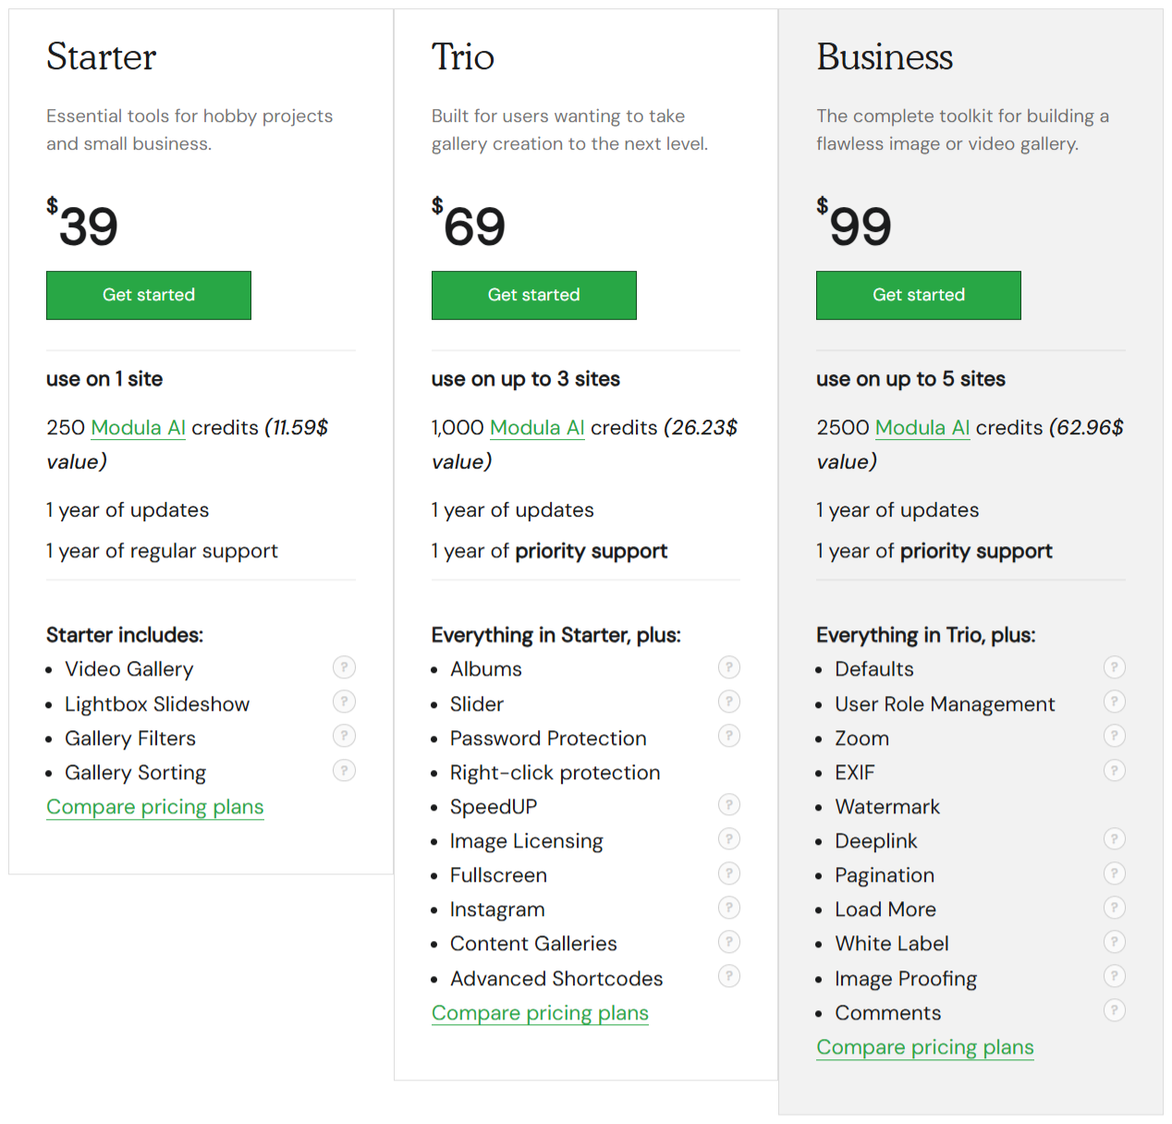Viewport: 1172px width, 1124px height.
Task: Click question mark icon for Defaults
Action: (1115, 667)
